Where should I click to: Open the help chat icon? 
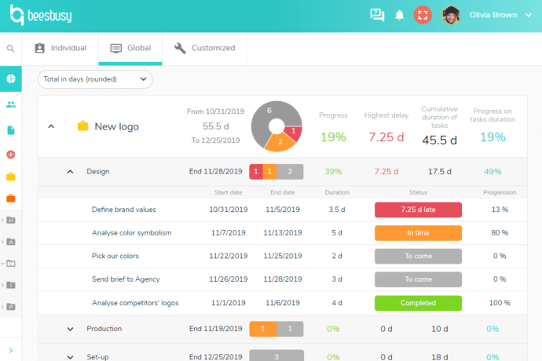[x=377, y=15]
